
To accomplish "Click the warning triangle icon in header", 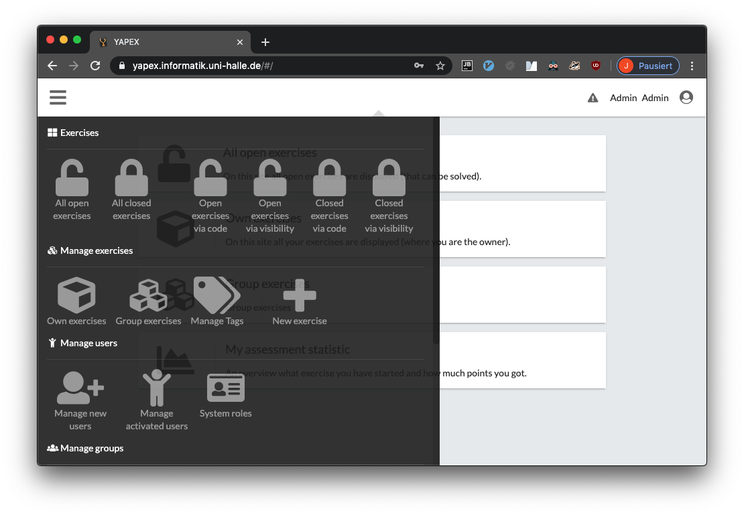I will tap(593, 98).
